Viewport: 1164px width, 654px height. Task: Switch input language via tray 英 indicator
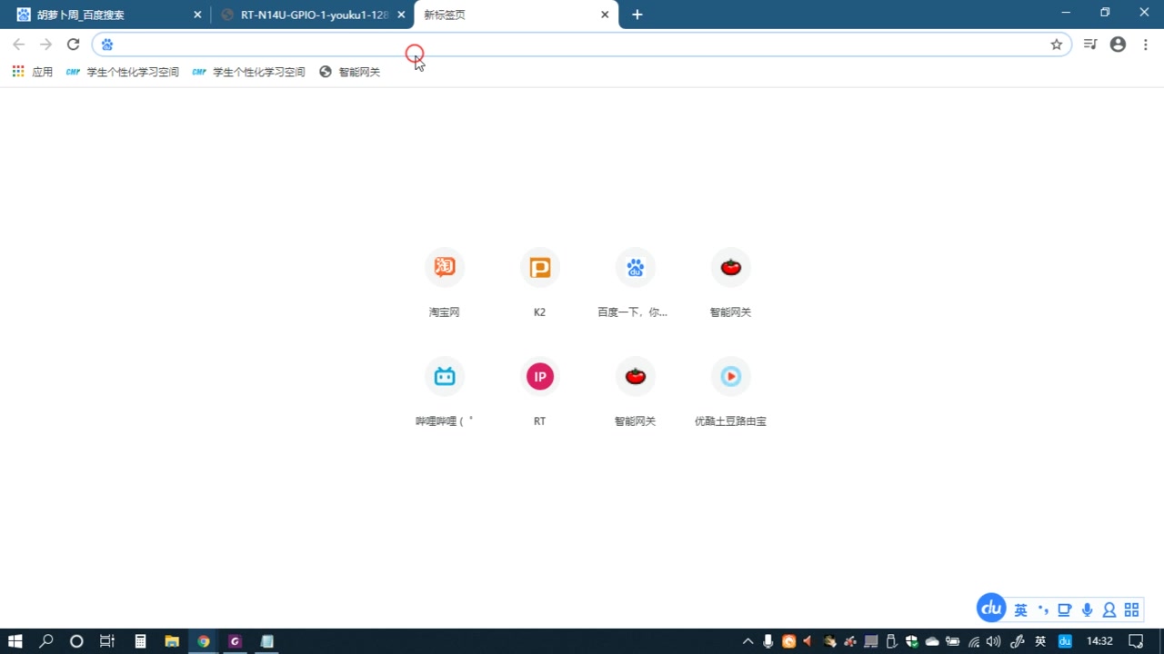pos(1039,641)
